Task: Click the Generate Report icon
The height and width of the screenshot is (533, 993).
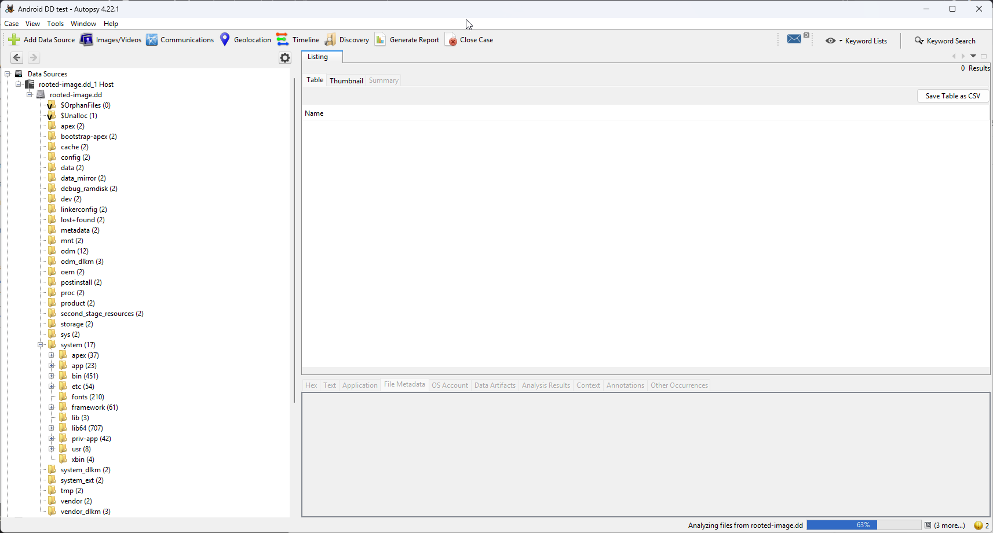Action: (x=380, y=40)
